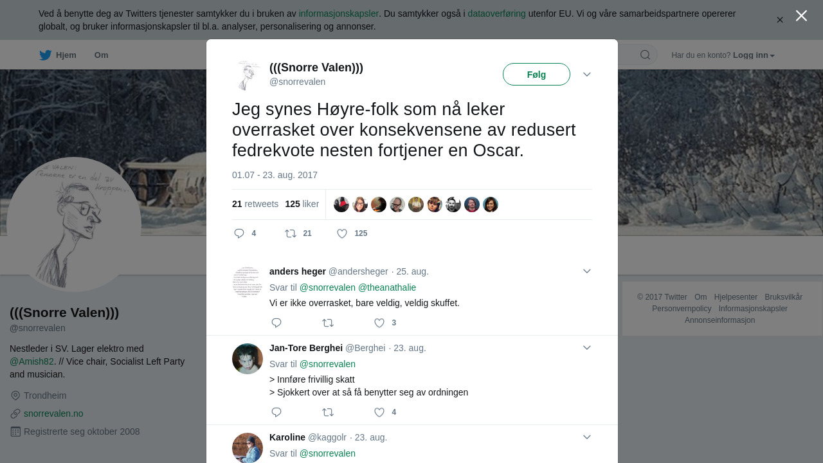The height and width of the screenshot is (463, 823).
Task: Reply to Jan-Tore Berghei's tweet
Action: tap(276, 412)
